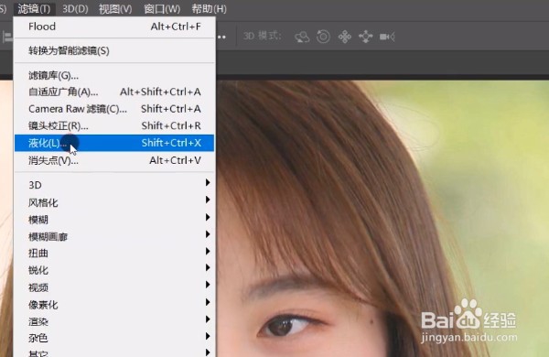This screenshot has width=549, height=357.
Task: Expand the 模糊画廊 submenu
Action: coord(114,237)
